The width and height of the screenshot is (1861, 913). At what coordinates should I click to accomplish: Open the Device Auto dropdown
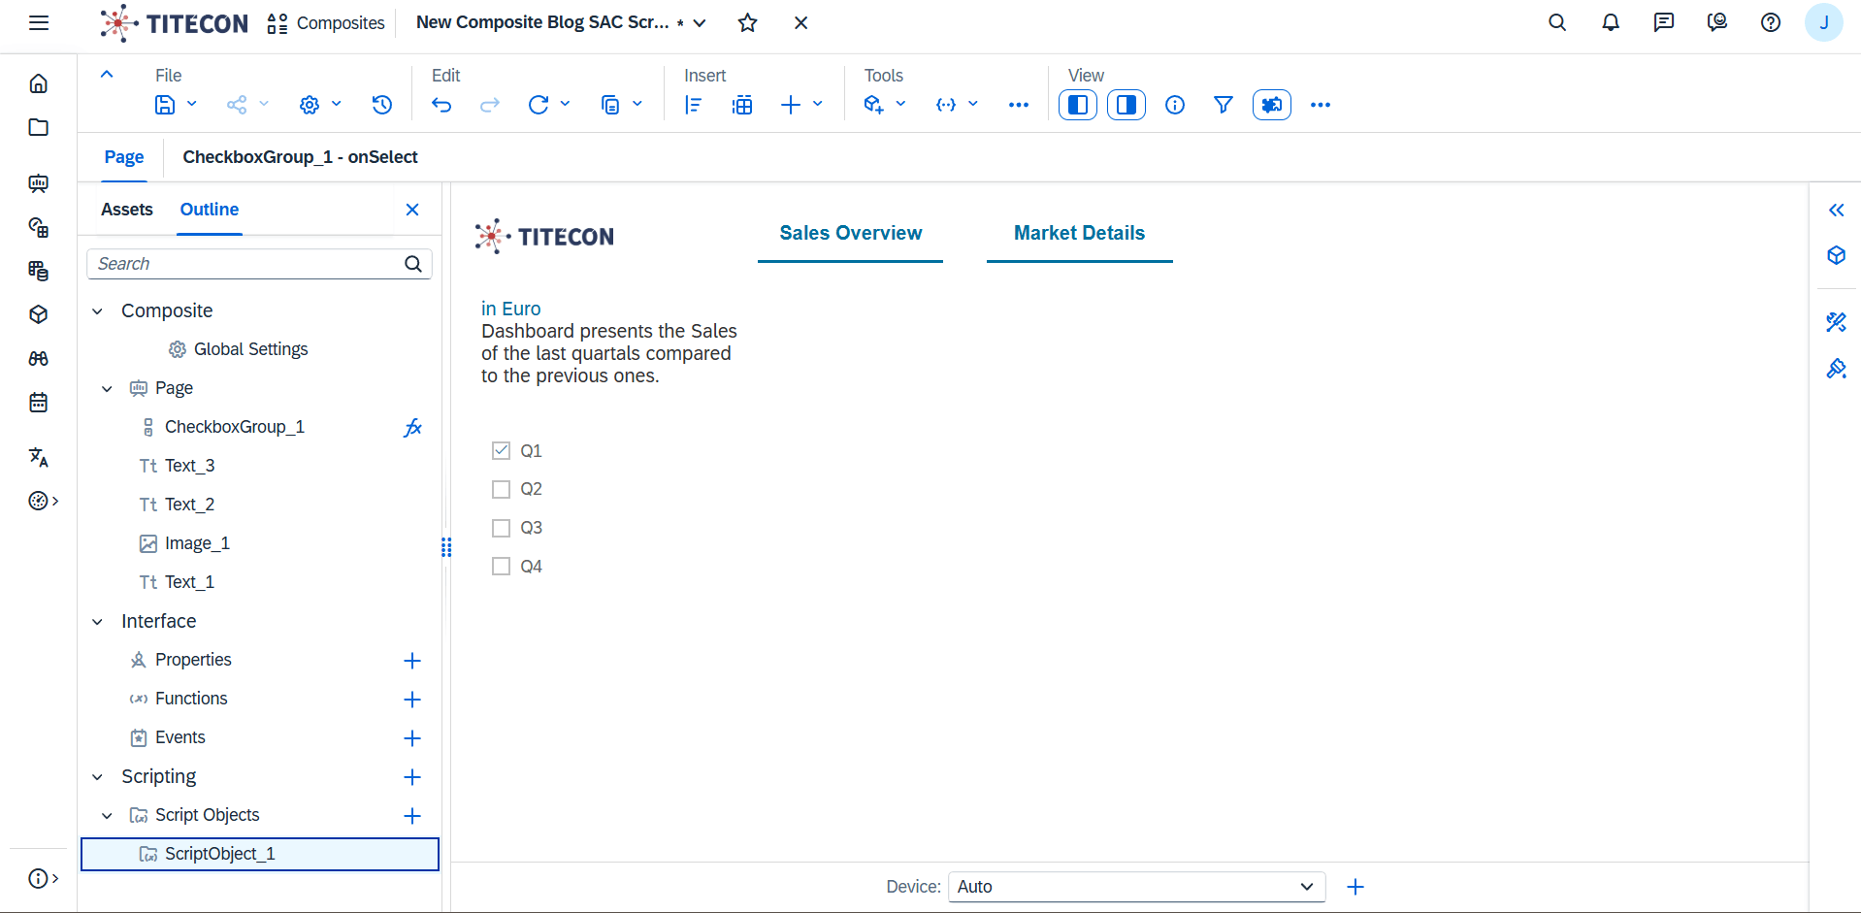(1136, 887)
